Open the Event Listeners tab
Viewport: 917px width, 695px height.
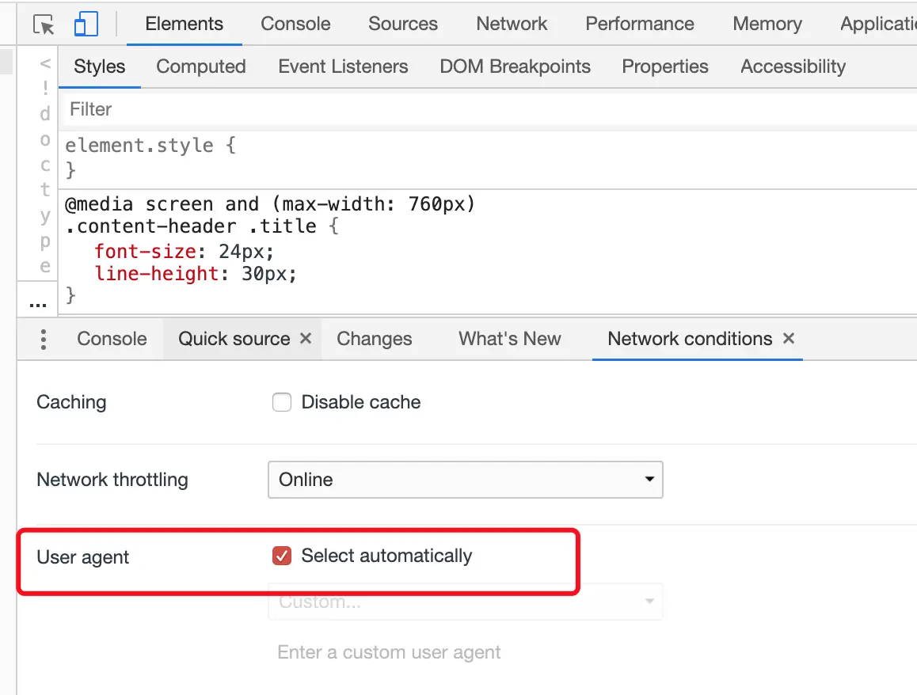343,66
